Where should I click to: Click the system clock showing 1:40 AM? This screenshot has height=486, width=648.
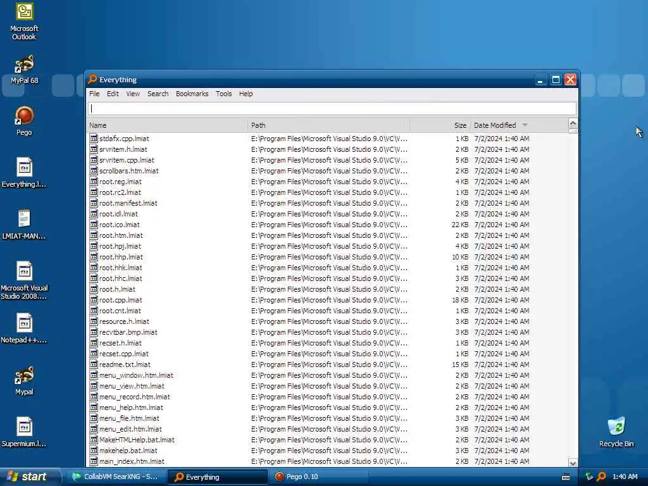pos(625,477)
